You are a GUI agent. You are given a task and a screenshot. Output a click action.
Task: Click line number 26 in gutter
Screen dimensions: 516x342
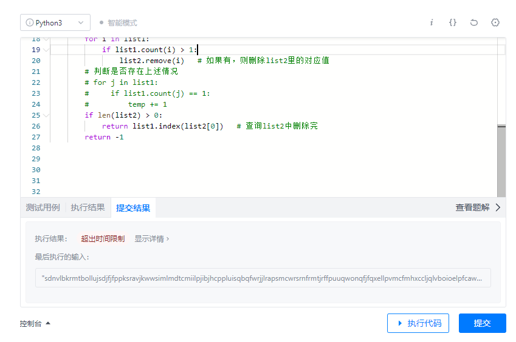click(x=36, y=126)
